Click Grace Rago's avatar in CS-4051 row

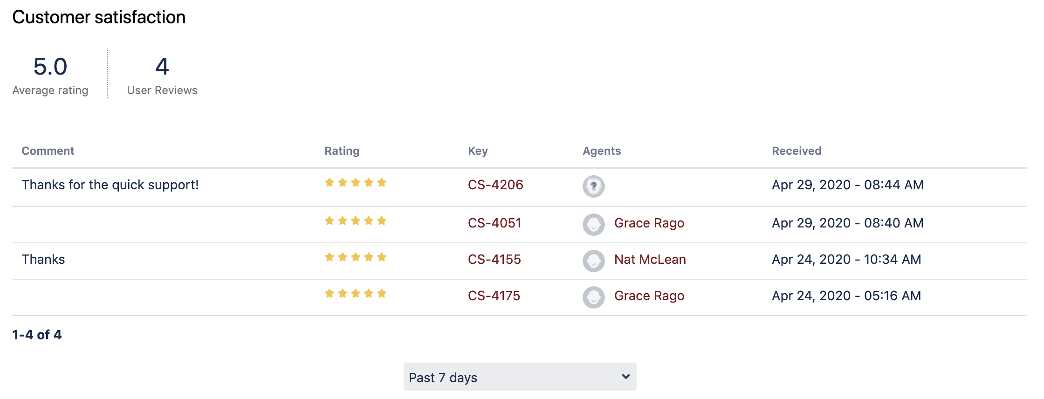point(593,225)
